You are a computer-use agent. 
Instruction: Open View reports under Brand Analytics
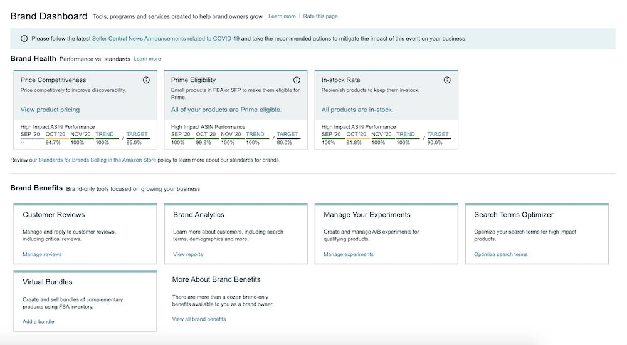188,254
